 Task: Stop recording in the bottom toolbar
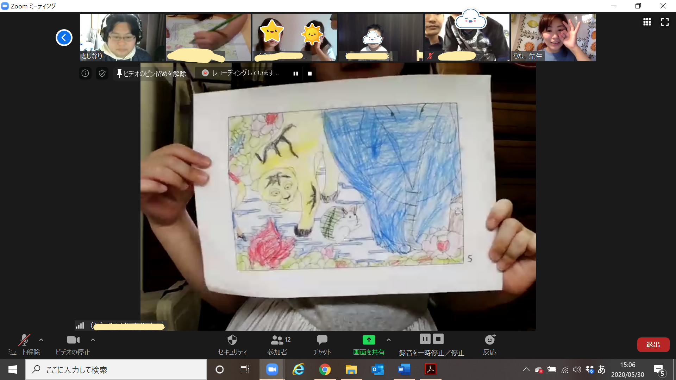pos(438,339)
